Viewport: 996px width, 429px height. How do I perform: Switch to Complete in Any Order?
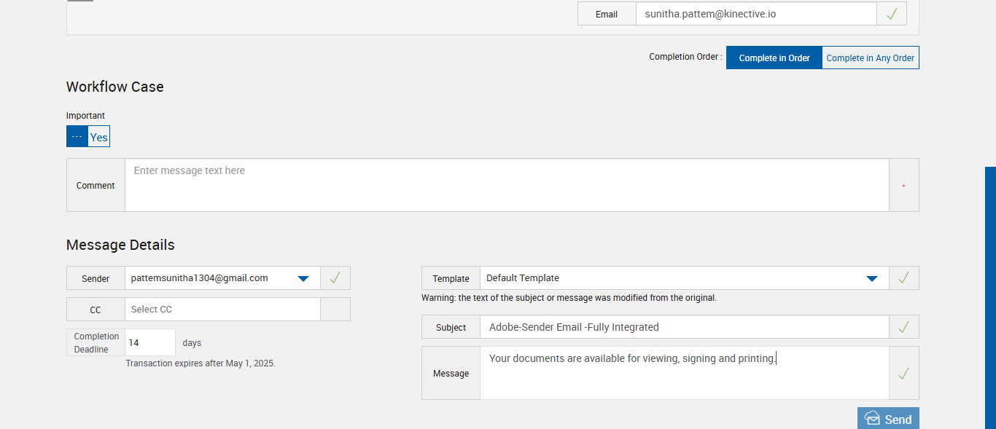(870, 58)
